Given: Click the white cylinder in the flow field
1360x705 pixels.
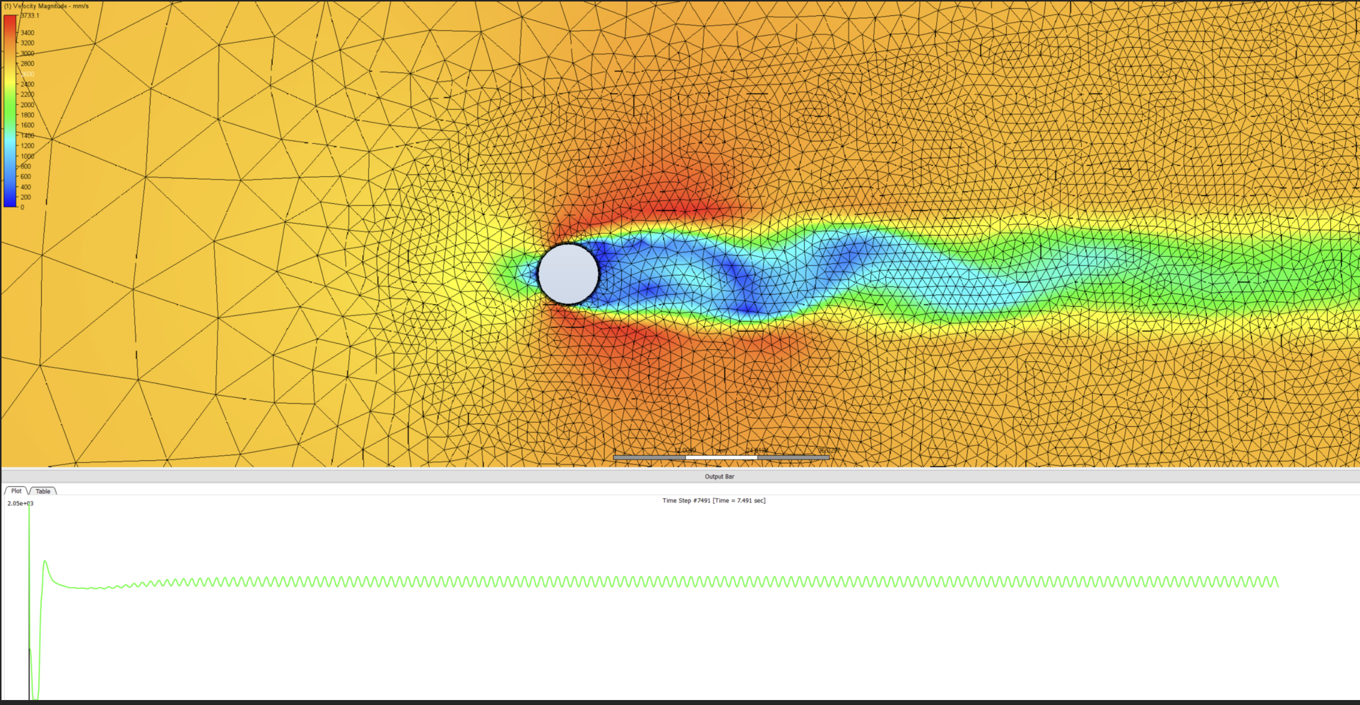Looking at the screenshot, I should click(568, 274).
